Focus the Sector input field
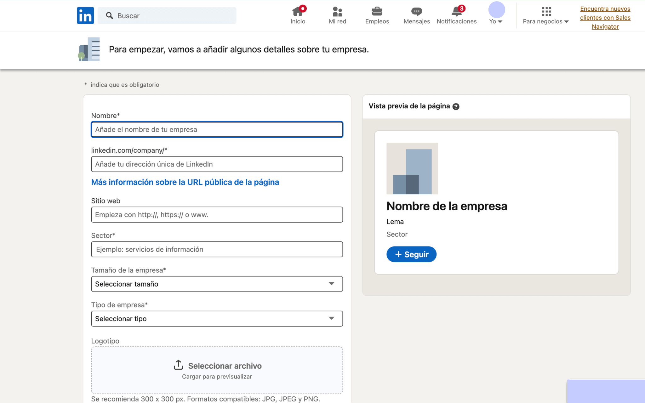This screenshot has height=403, width=645. [x=217, y=249]
